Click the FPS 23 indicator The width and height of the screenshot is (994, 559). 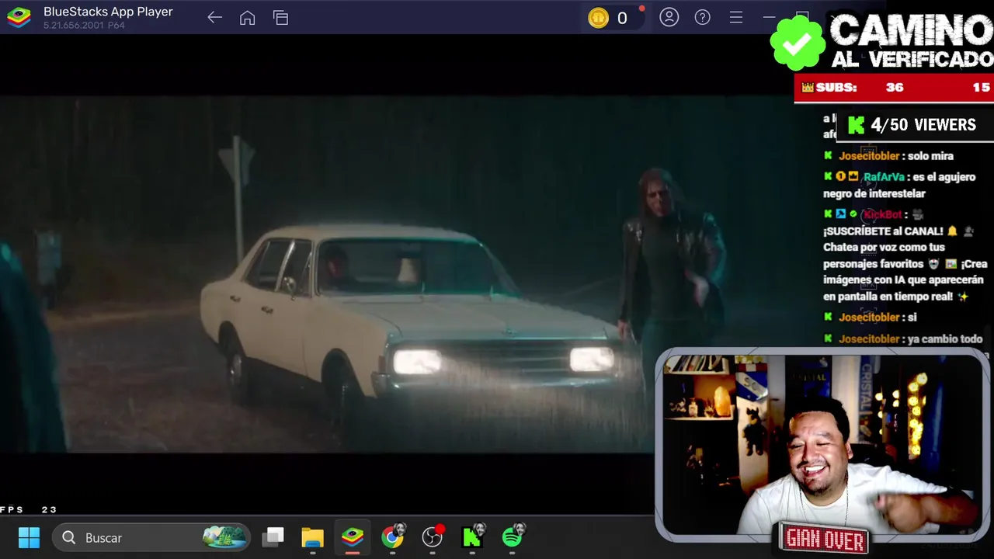pos(29,510)
